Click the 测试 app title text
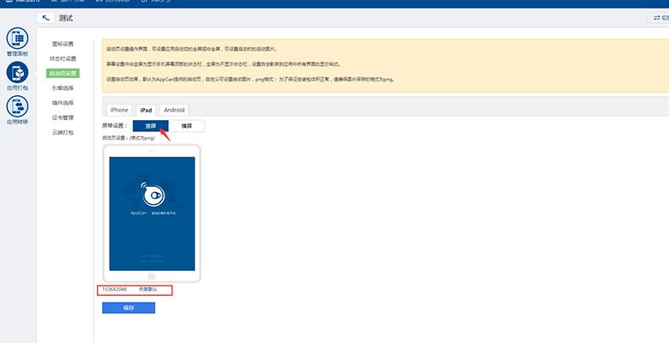 pyautogui.click(x=66, y=18)
